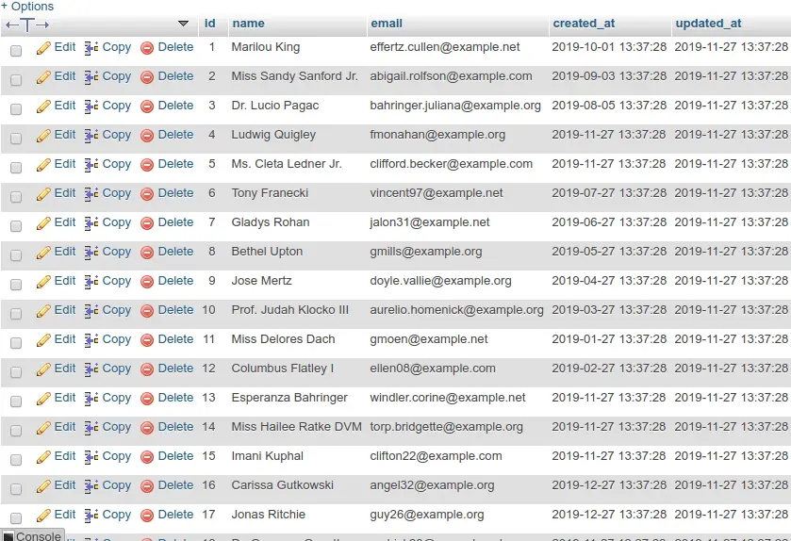Click the Copy link for Esperanza Bahringer
The image size is (791, 541).
click(116, 398)
